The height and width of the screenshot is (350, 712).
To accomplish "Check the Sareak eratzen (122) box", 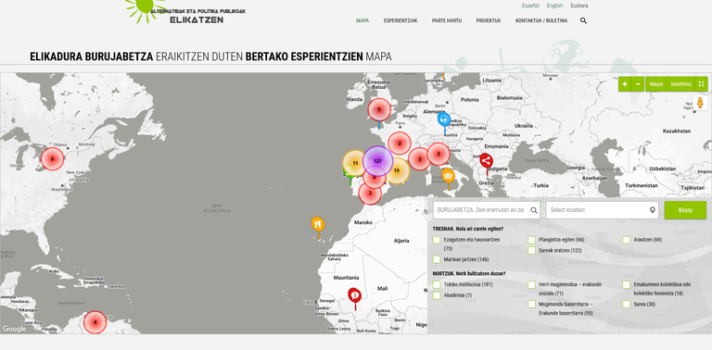I will [532, 250].
